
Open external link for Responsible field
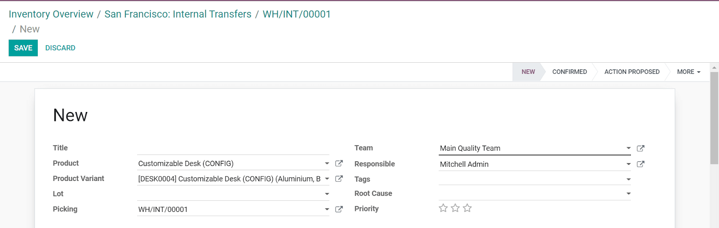641,164
